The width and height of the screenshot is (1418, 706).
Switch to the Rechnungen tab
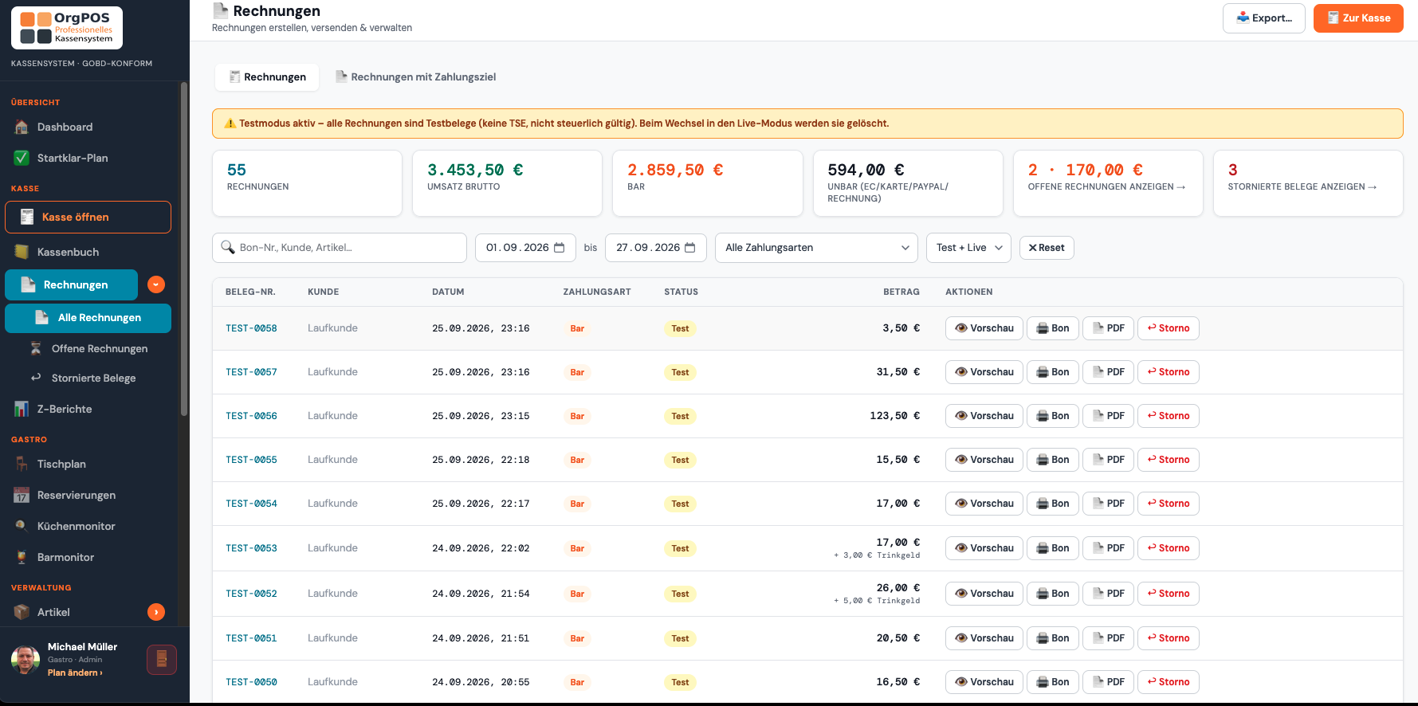pos(267,77)
